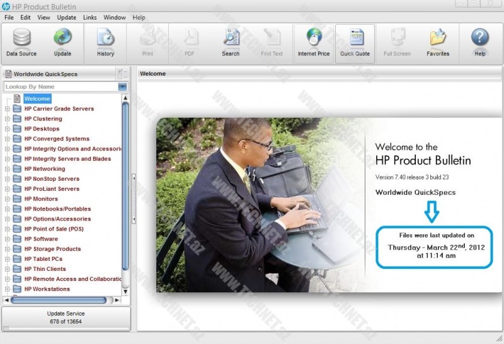Open the Quick Quote tool
Viewport: 504px width, 344px height.
tap(355, 43)
